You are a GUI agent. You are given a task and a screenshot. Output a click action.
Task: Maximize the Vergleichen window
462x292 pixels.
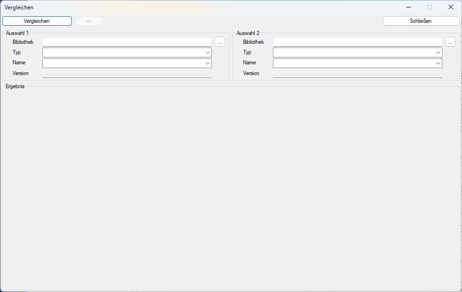429,7
